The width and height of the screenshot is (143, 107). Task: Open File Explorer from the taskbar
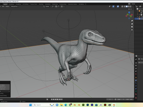(61, 105)
